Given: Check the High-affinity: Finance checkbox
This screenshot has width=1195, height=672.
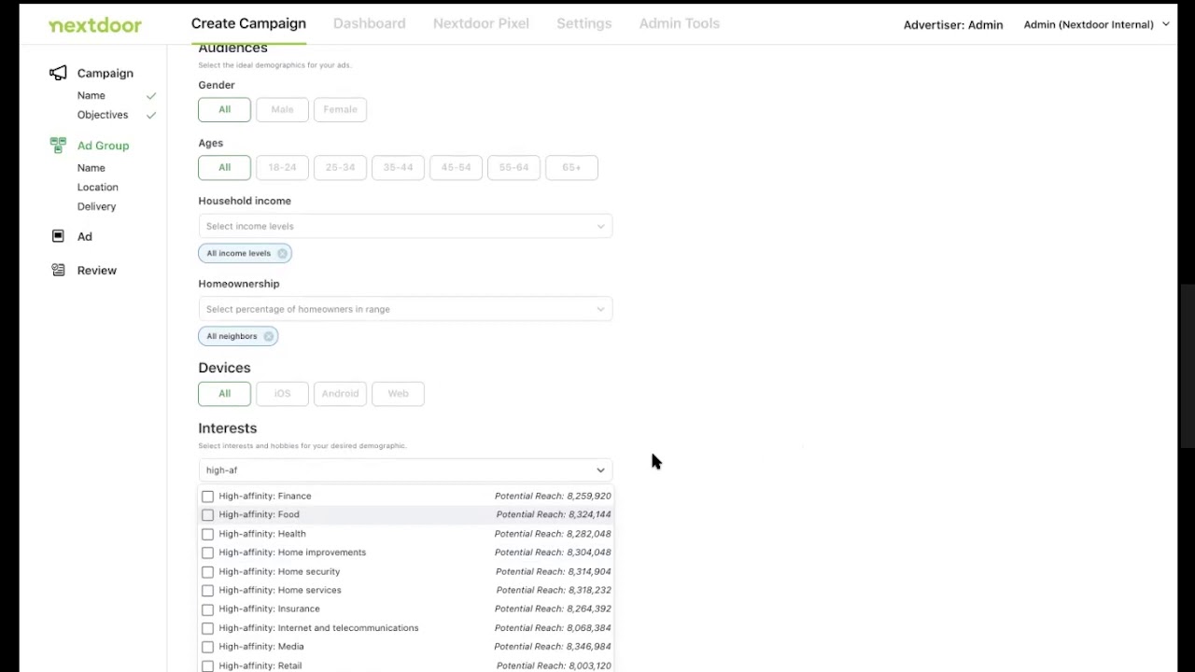Looking at the screenshot, I should coord(207,496).
